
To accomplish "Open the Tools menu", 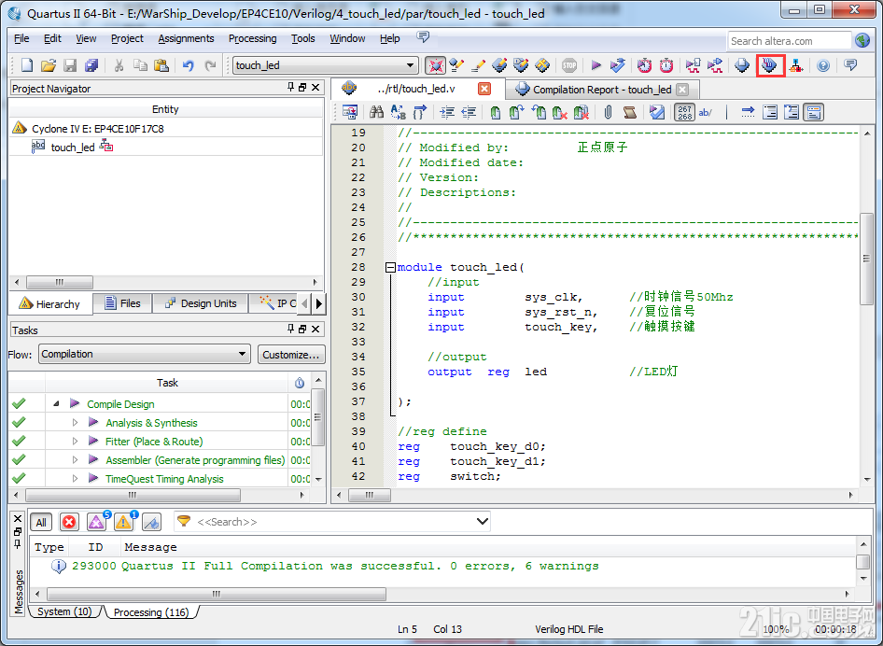I will coord(303,38).
